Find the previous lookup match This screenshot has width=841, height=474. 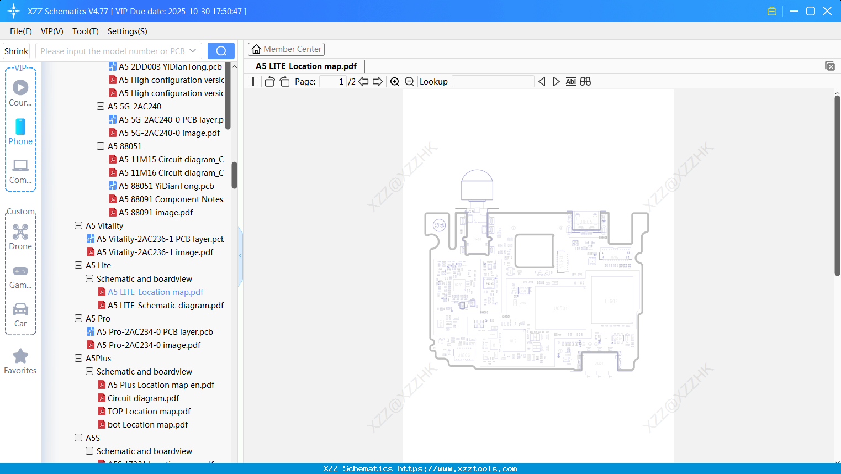coord(542,82)
